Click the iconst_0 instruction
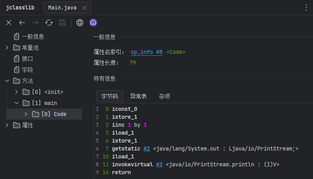 tap(124, 109)
